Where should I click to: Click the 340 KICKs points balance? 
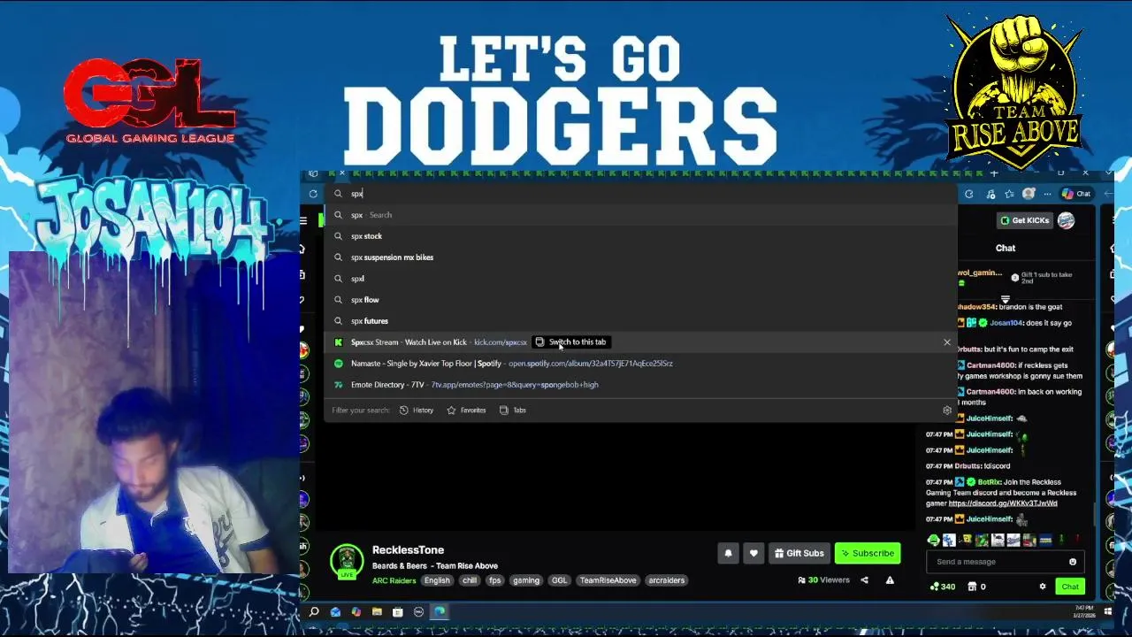pyautogui.click(x=942, y=587)
